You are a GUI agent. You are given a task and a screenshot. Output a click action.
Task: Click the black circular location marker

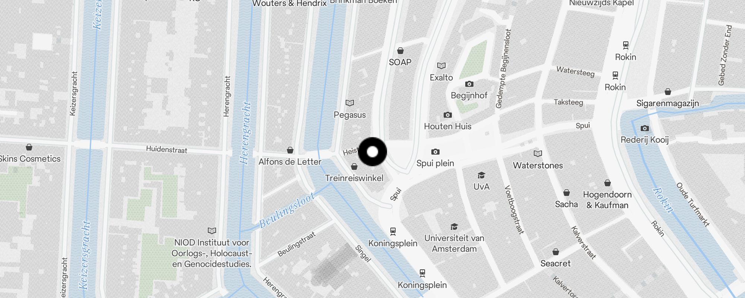tap(372, 152)
